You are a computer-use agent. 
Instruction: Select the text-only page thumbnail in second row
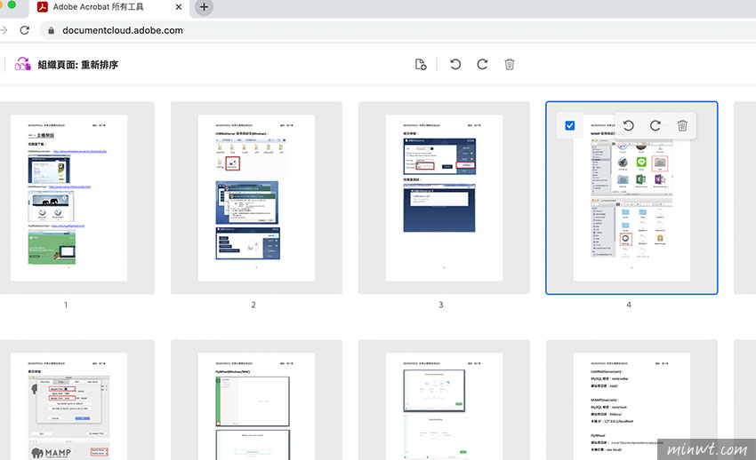[631, 400]
